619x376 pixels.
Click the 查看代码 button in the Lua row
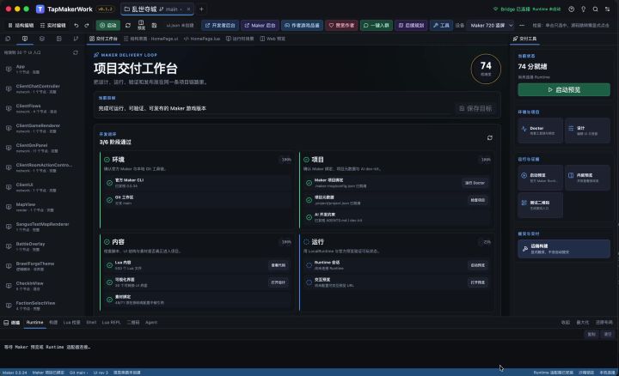[x=279, y=265]
